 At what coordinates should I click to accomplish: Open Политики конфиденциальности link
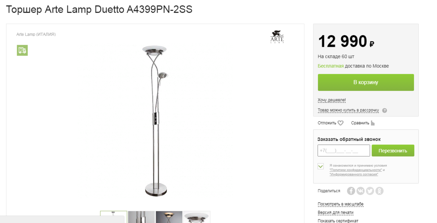[356, 170]
